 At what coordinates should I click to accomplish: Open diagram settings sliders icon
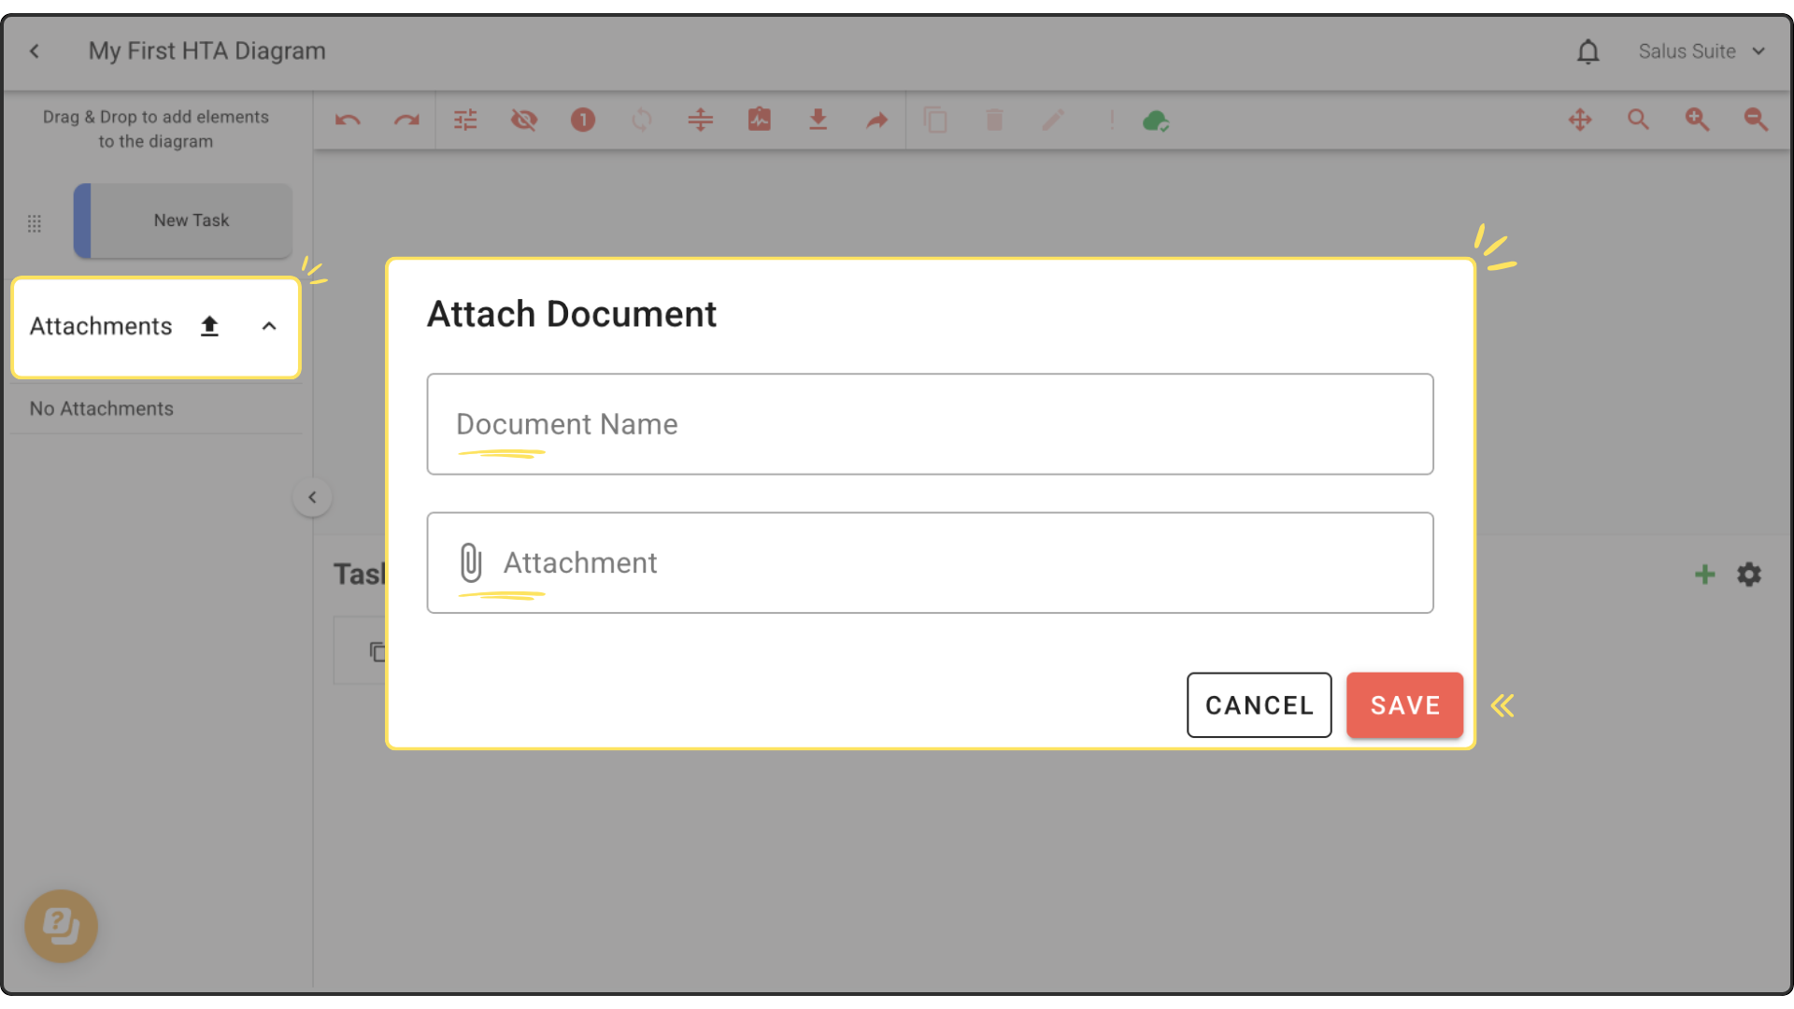(x=465, y=120)
